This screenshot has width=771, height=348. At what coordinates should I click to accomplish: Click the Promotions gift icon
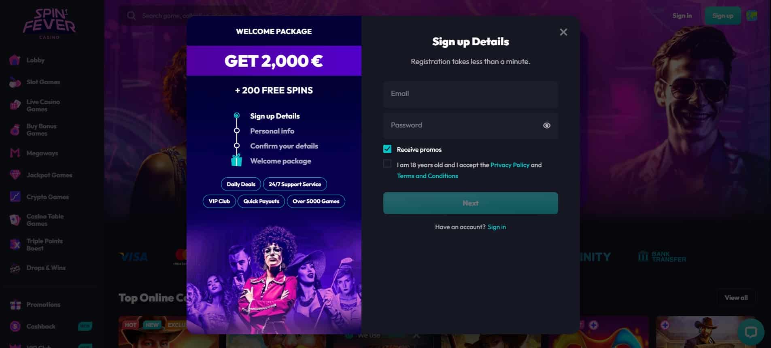pos(15,305)
